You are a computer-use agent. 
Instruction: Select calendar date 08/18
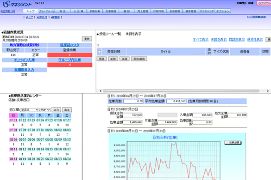click(x=13, y=159)
